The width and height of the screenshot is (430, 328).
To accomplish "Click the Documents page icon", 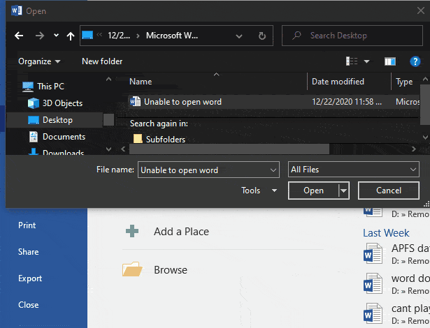I will click(34, 137).
